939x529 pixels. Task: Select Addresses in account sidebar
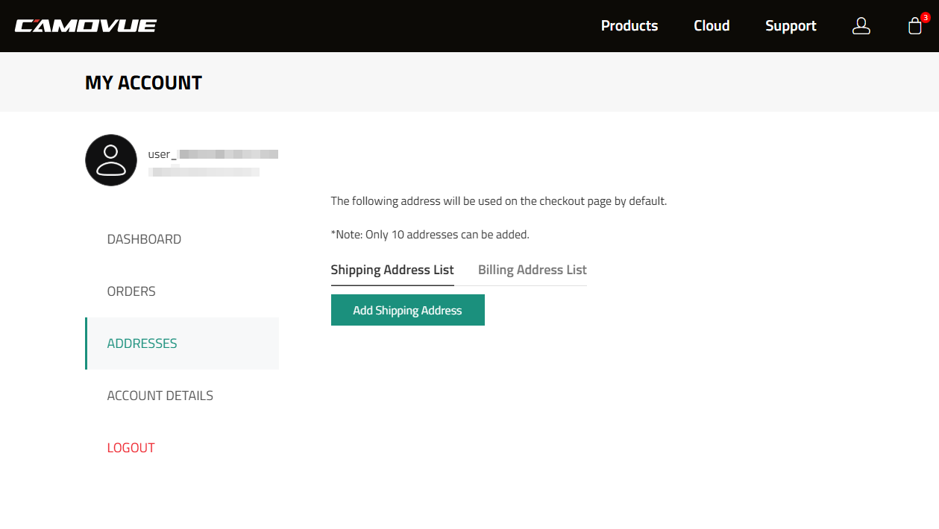[x=182, y=343]
